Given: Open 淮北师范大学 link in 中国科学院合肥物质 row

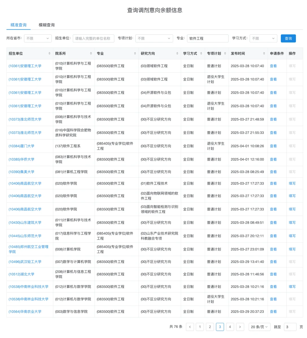Looking at the screenshot, I should pyautogui.click(x=25, y=133).
